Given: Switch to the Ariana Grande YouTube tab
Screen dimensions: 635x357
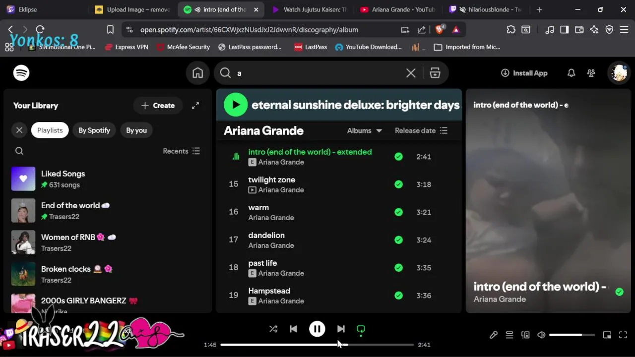Looking at the screenshot, I should pyautogui.click(x=398, y=9).
